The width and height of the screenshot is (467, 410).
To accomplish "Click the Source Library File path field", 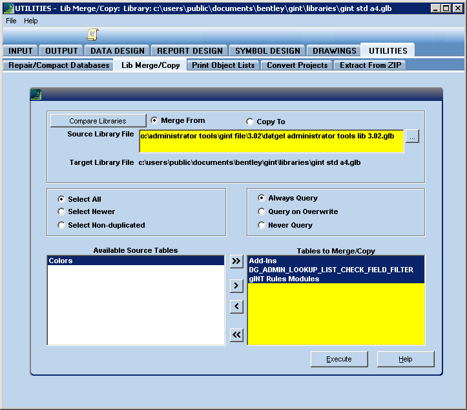I will click(x=271, y=136).
